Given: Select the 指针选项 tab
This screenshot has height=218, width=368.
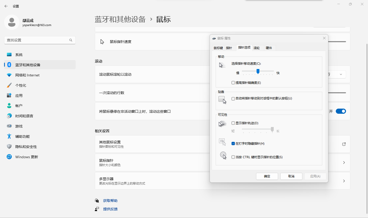Looking at the screenshot, I should point(244,47).
